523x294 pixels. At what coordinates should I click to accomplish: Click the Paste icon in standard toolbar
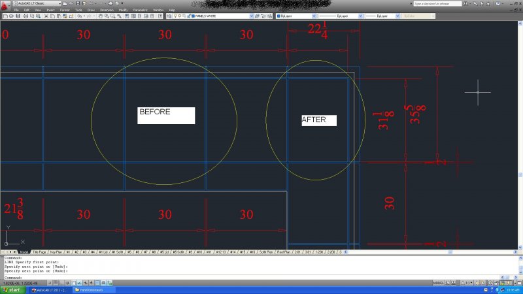[59, 16]
